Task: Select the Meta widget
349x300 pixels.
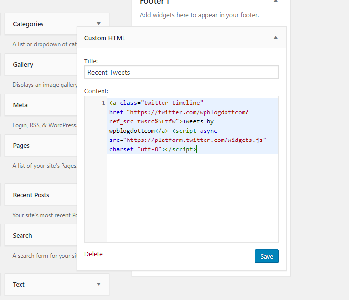Action: point(41,105)
